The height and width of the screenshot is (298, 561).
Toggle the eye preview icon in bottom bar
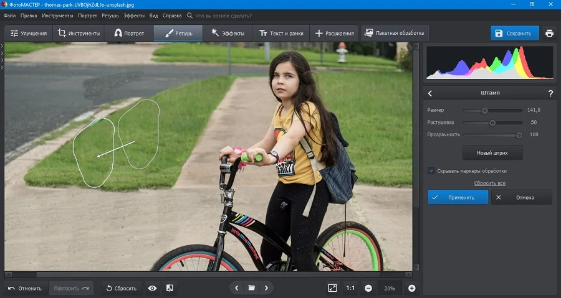(x=153, y=288)
